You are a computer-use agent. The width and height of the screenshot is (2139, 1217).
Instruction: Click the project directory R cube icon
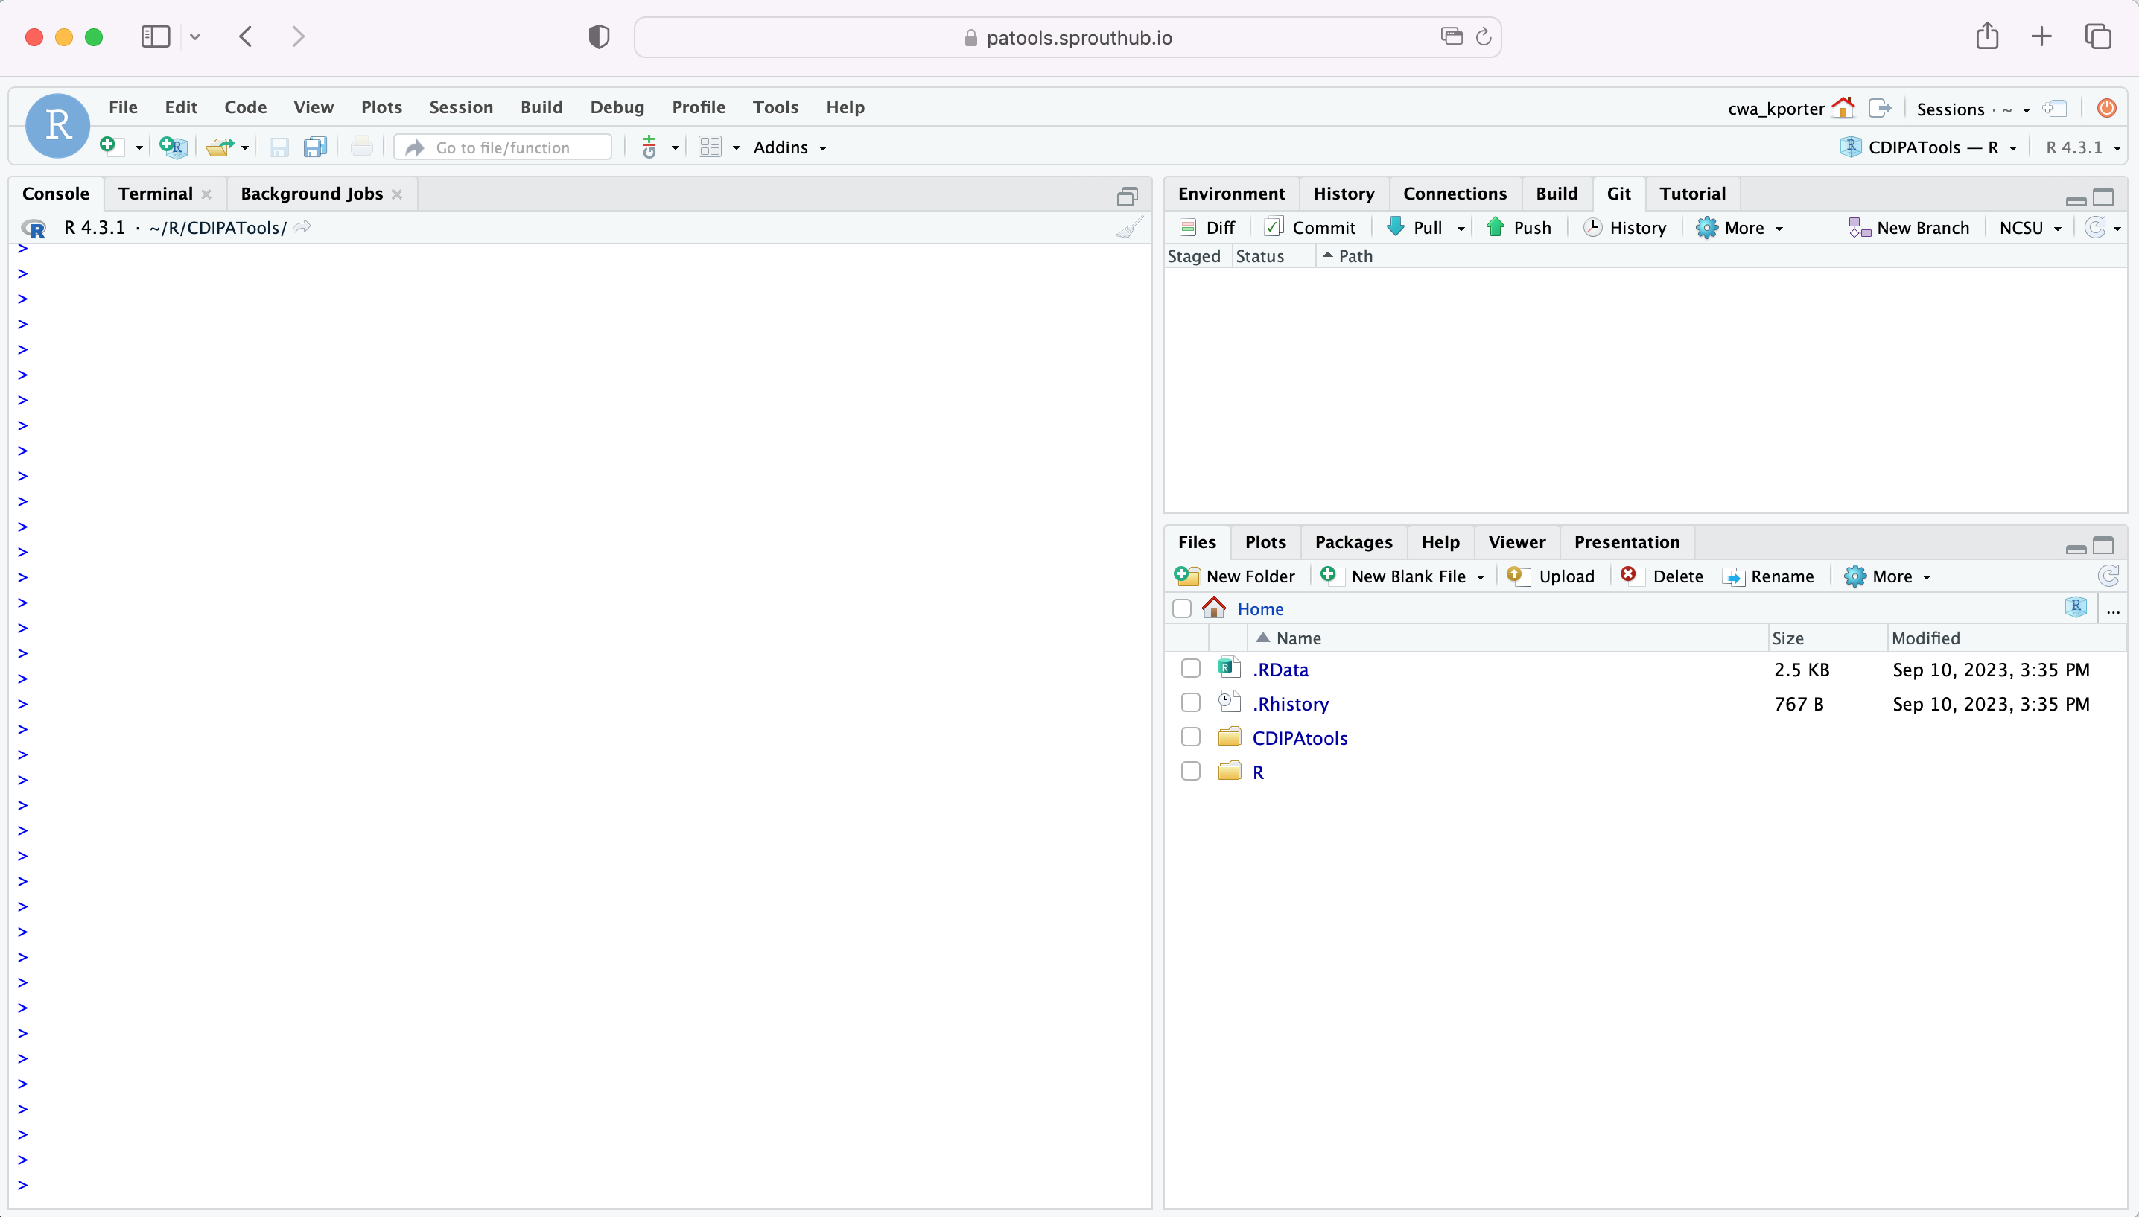2076,608
